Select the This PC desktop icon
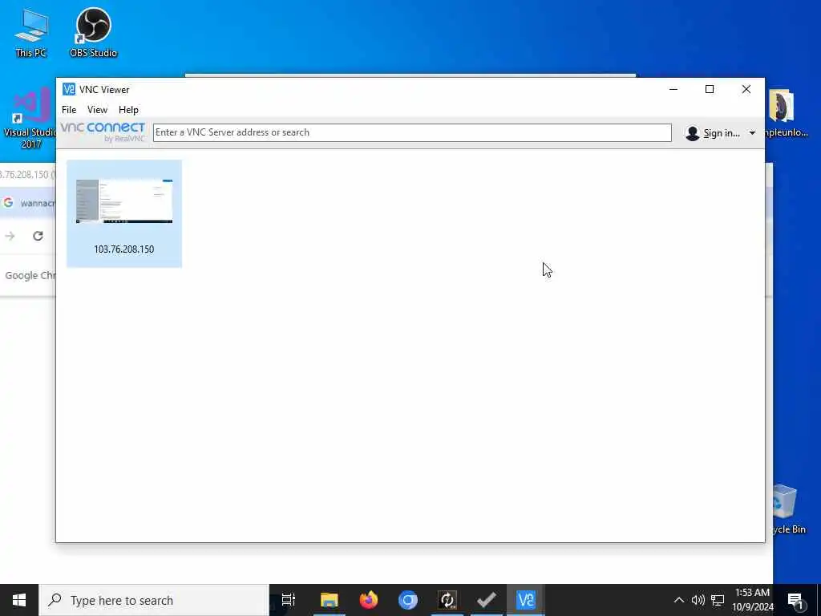821x616 pixels. click(31, 33)
